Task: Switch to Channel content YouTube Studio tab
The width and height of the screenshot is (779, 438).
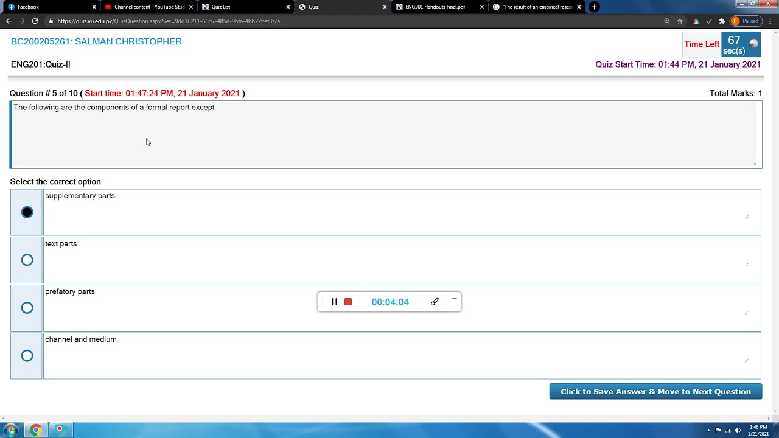Action: [x=149, y=7]
